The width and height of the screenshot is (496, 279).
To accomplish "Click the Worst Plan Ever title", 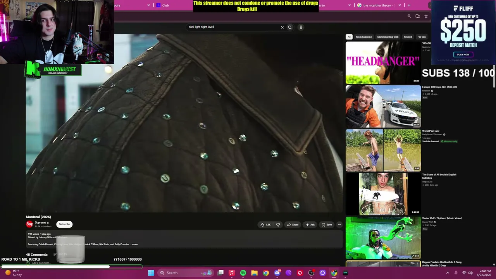I will pyautogui.click(x=431, y=131).
